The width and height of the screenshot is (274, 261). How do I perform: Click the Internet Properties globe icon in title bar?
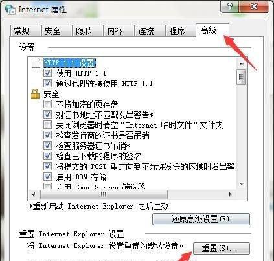point(10,10)
